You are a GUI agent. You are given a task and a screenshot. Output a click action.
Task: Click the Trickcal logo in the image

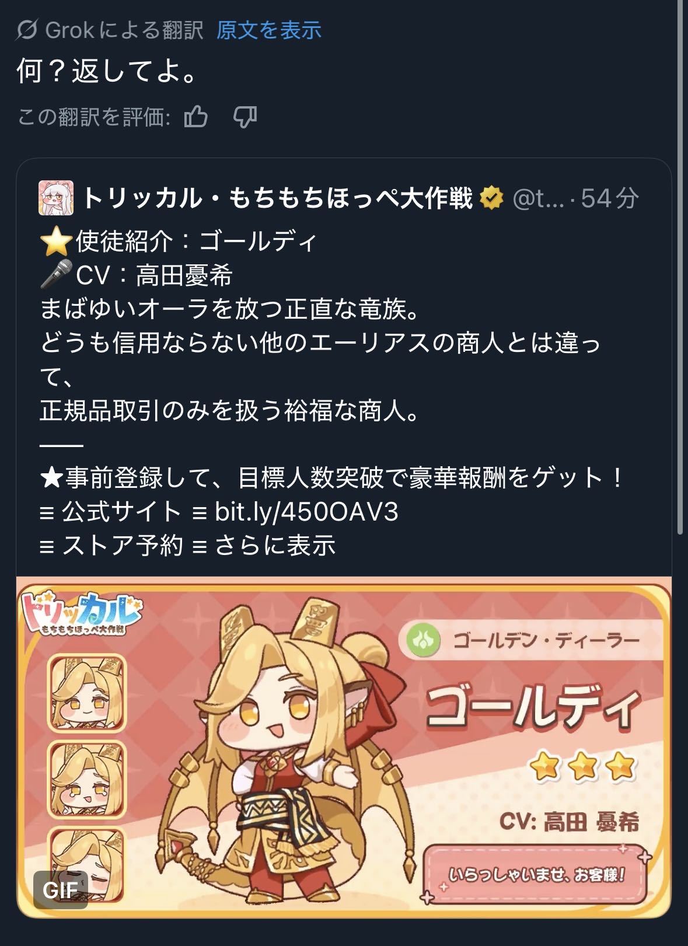[x=81, y=613]
